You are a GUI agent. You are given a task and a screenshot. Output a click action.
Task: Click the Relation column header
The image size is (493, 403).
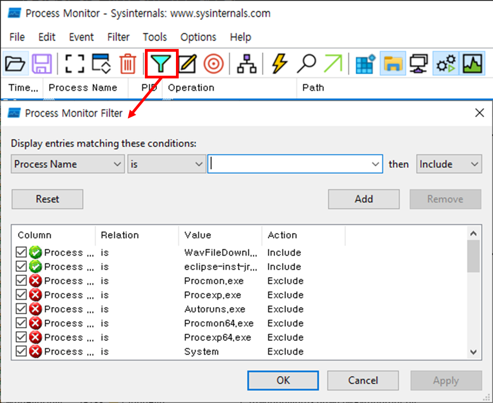137,235
